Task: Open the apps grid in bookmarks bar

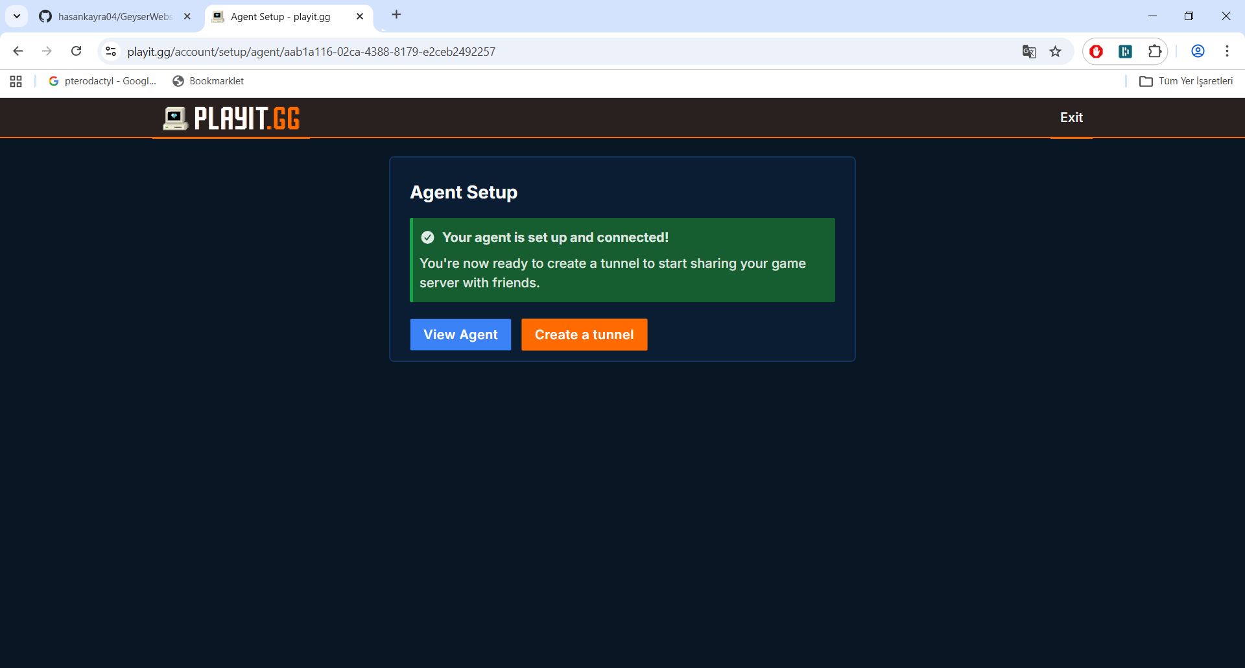Action: coord(16,81)
